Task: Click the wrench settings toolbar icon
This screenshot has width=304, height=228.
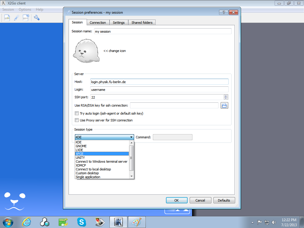Action: click(x=37, y=18)
